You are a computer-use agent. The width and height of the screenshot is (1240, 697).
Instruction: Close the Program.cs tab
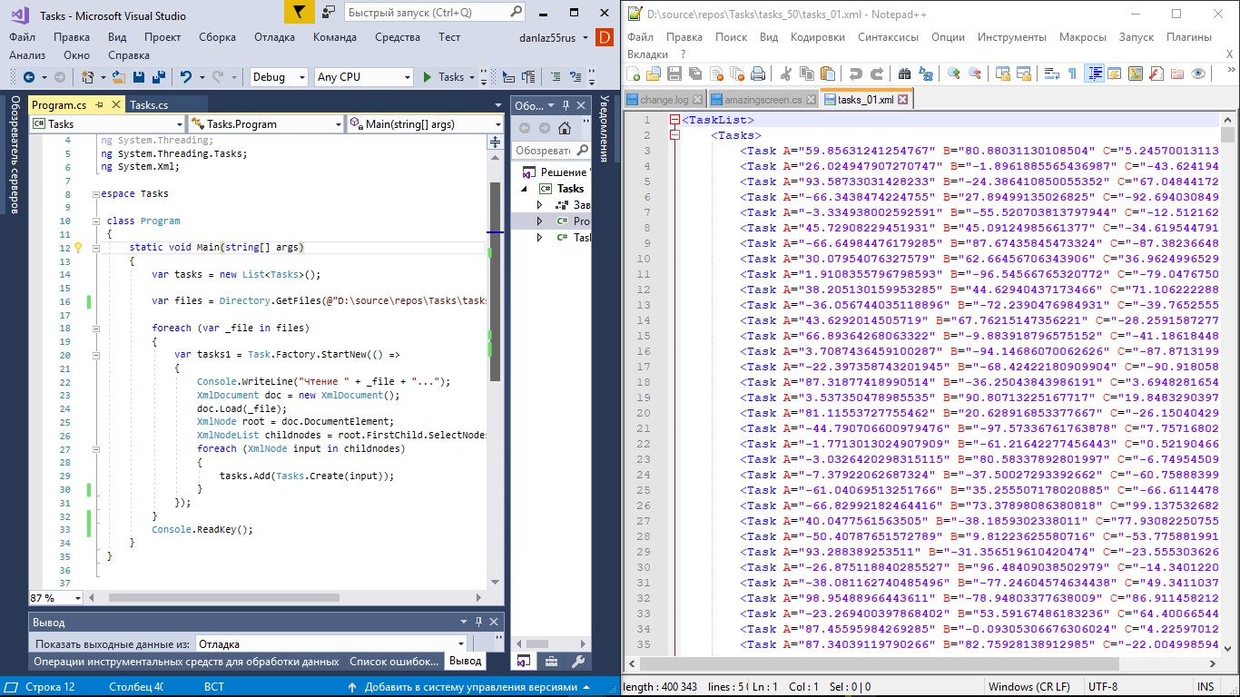[x=114, y=105]
